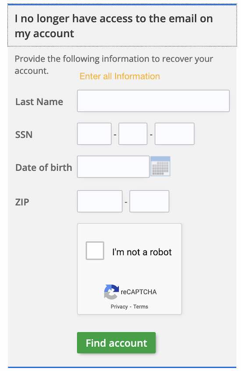Click the ZIP extension box

click(149, 201)
